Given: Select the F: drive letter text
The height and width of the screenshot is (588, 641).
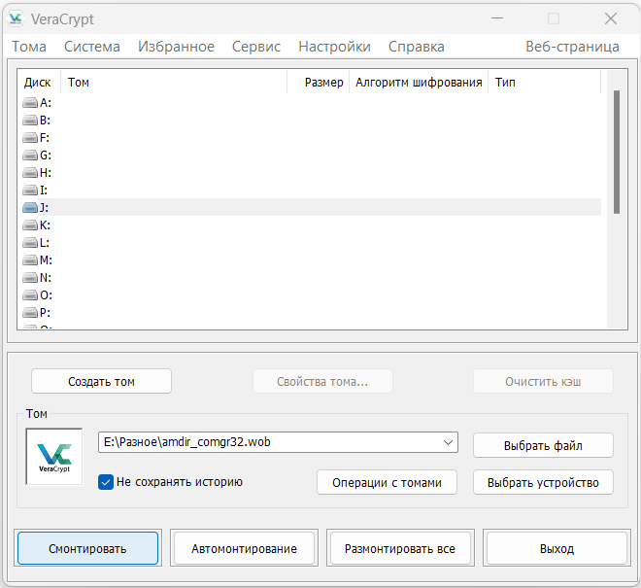Looking at the screenshot, I should pos(45,138).
